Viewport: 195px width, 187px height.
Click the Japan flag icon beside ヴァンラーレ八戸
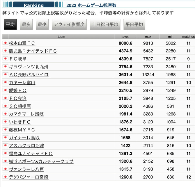click(5, 169)
